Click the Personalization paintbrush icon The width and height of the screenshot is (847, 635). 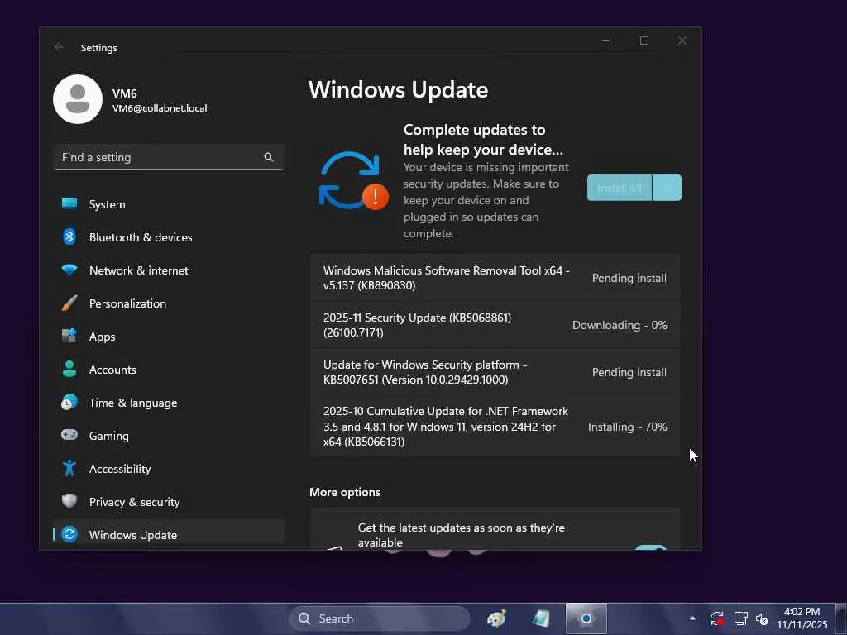click(x=69, y=303)
